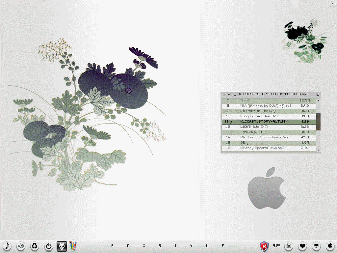Open the recycle bin icon
Image resolution: width=337 pixels, height=253 pixels.
(x=35, y=246)
